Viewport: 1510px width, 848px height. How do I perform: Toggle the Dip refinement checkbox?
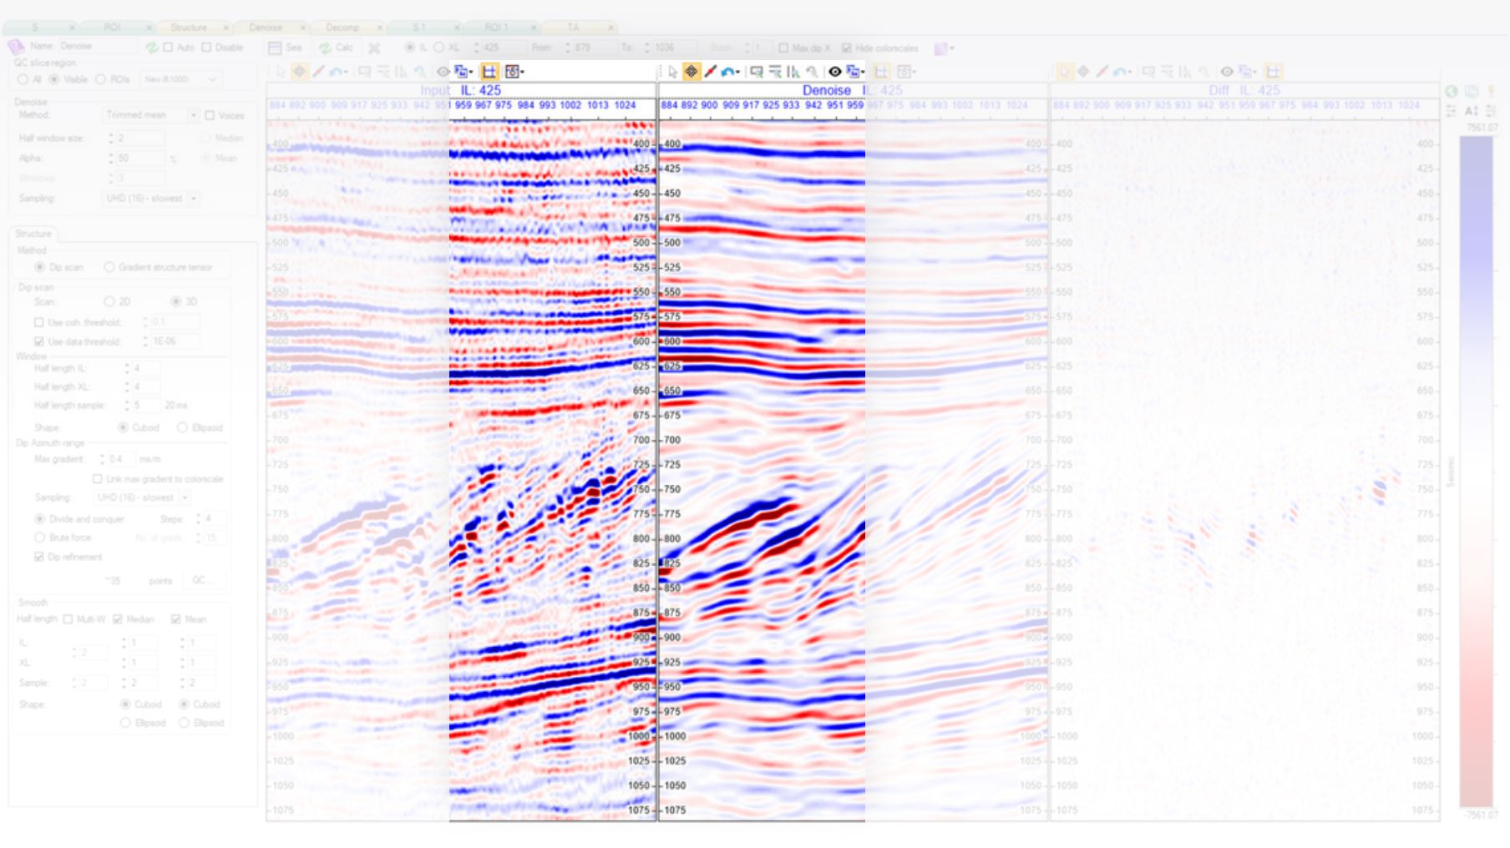point(38,557)
